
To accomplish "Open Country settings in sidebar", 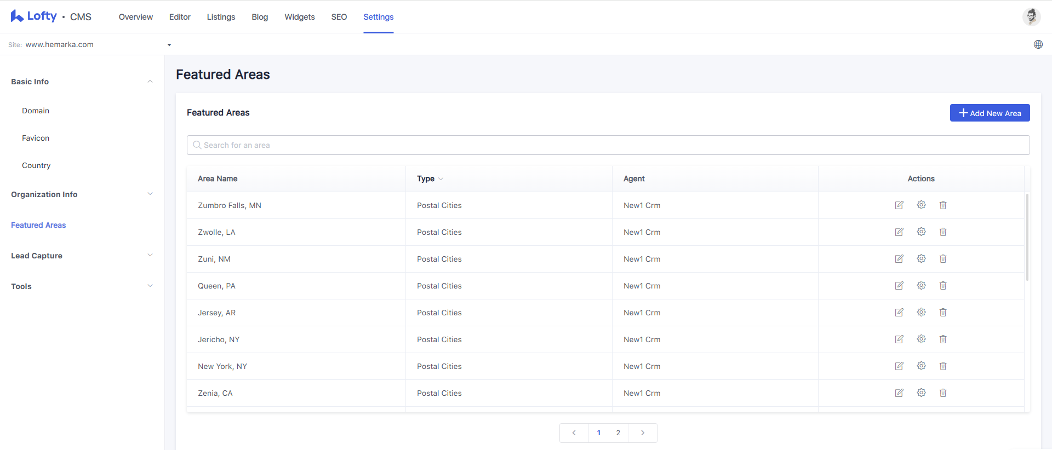I will click(x=36, y=165).
